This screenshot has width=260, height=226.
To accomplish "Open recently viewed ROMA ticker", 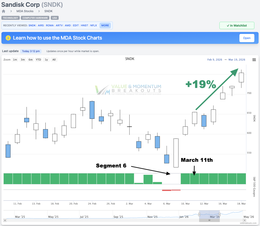I will coord(50,25).
